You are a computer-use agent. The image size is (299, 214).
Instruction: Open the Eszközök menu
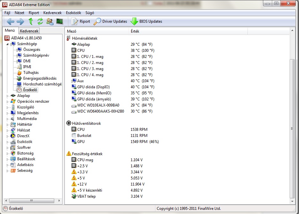[73, 13]
